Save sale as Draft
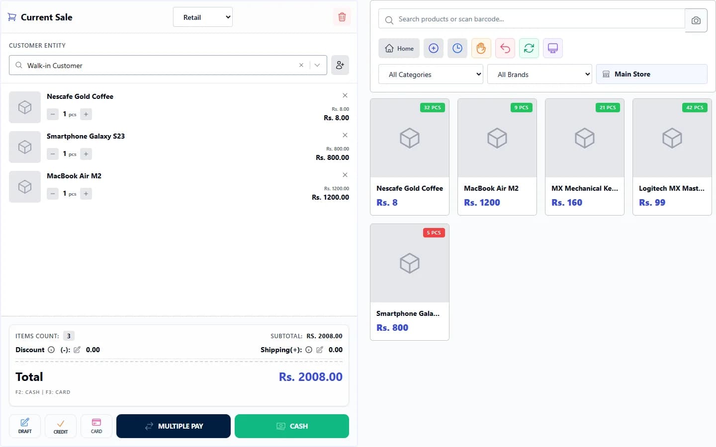This screenshot has width=716, height=447. tap(25, 426)
